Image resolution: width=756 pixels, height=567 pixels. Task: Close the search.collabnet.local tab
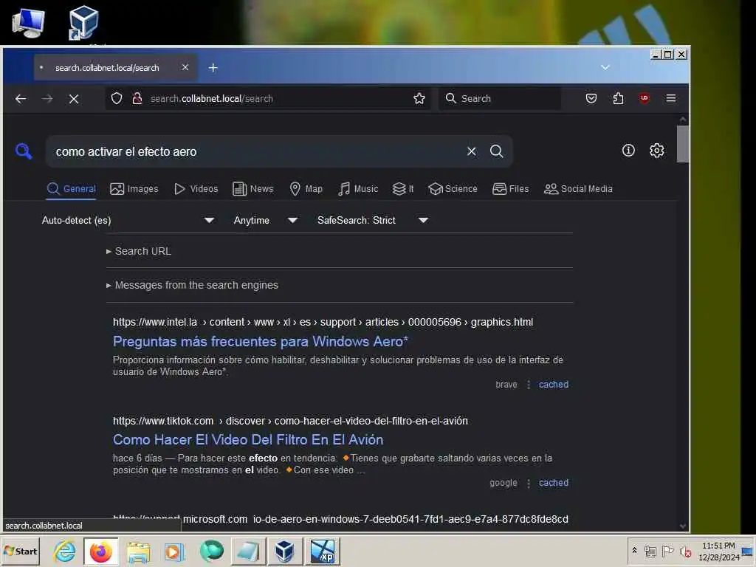tap(185, 67)
